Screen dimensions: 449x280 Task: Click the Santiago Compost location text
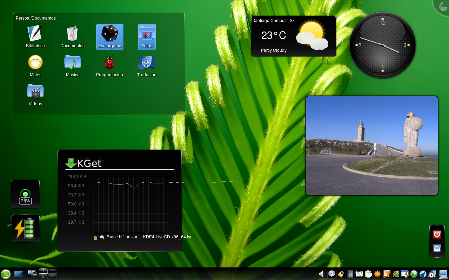pos(273,21)
